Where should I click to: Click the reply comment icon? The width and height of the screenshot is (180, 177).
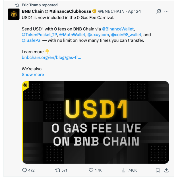[24, 170]
